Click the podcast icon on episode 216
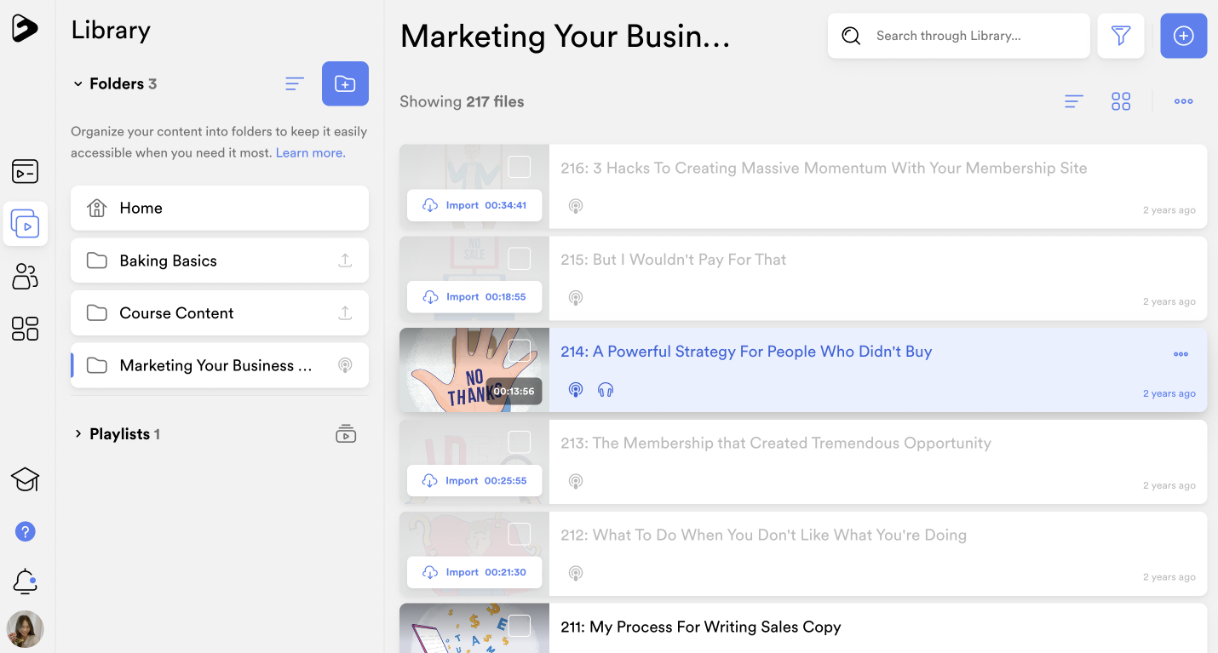The height and width of the screenshot is (653, 1218). point(576,206)
